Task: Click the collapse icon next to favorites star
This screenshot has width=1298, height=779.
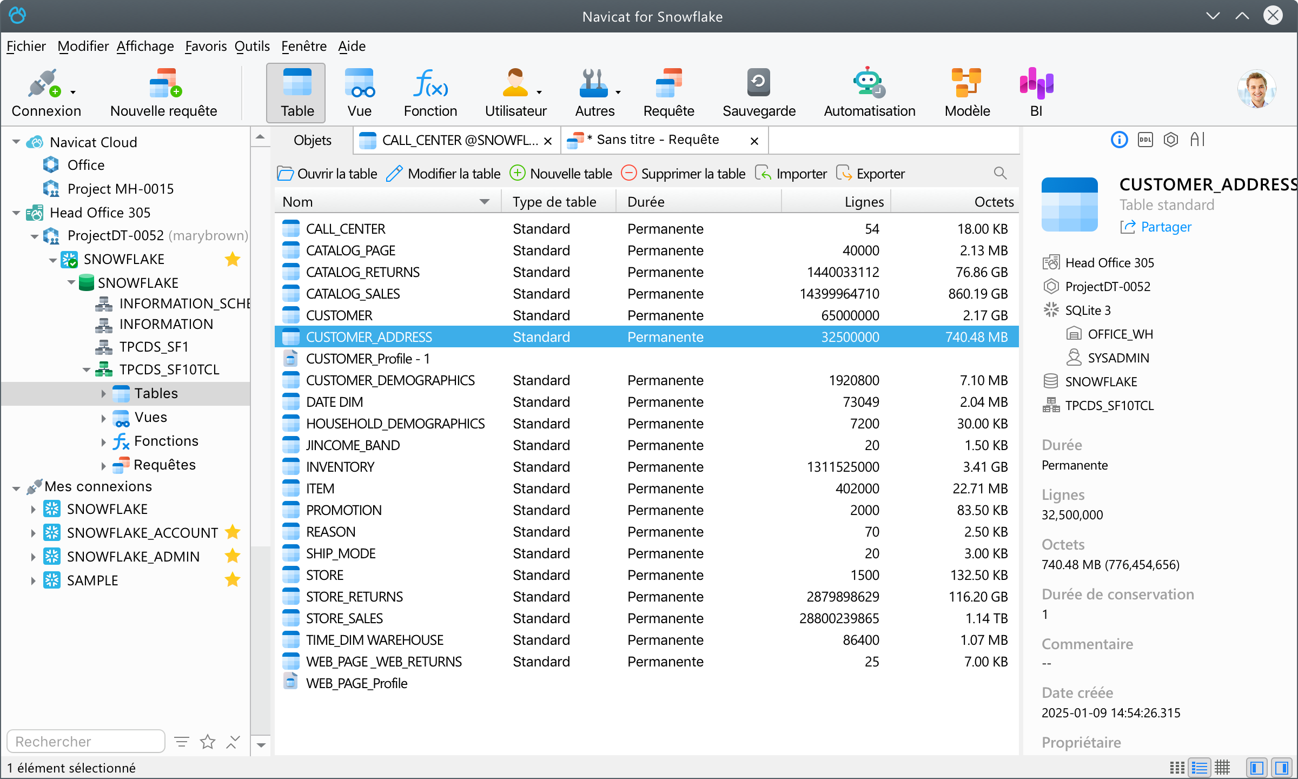Action: tap(233, 742)
